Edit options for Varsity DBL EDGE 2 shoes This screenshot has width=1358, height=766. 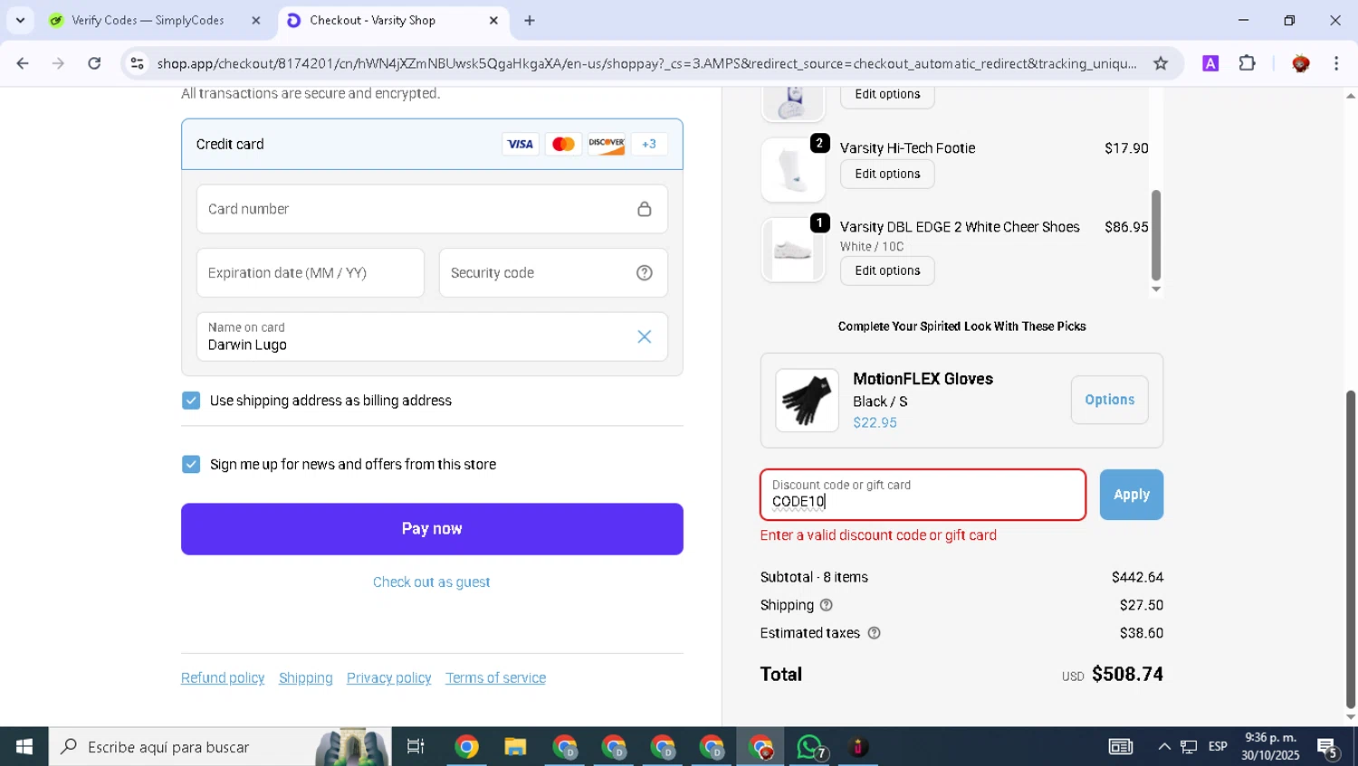[887, 270]
